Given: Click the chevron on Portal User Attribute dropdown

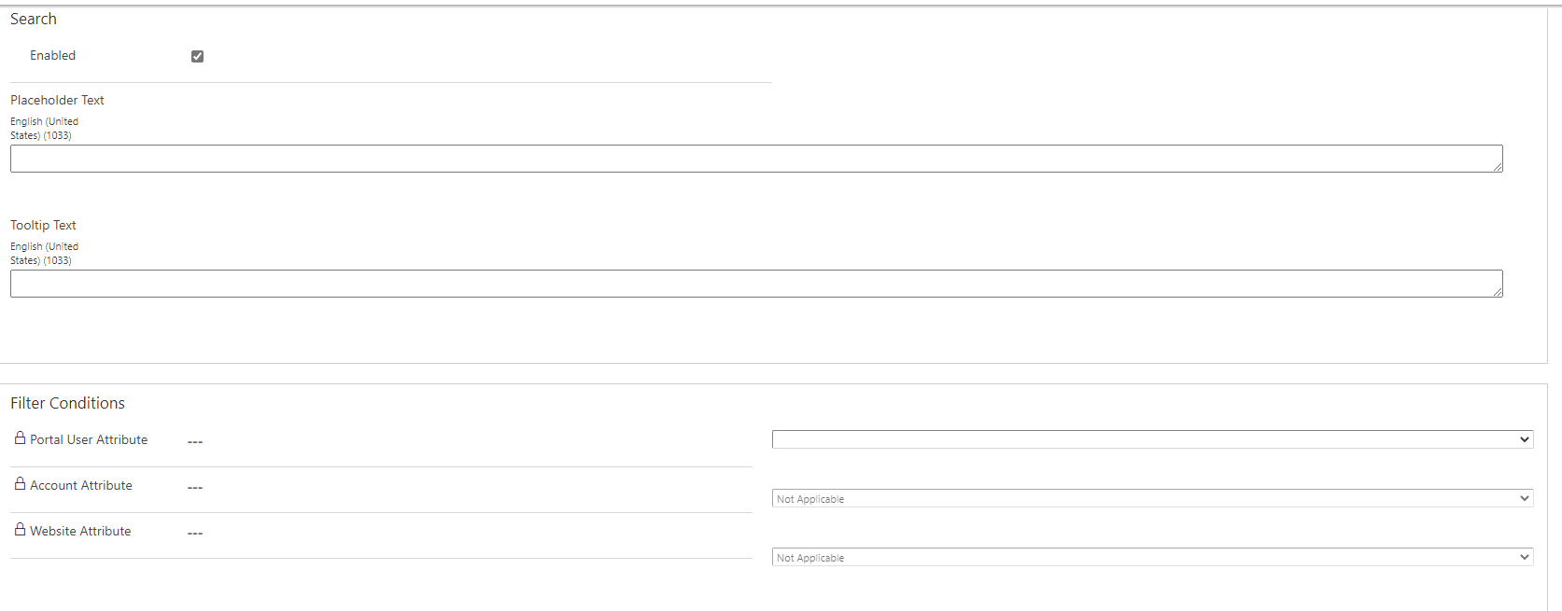Looking at the screenshot, I should point(1523,438).
